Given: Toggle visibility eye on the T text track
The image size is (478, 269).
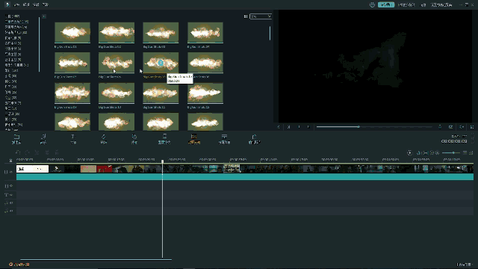Looking at the screenshot, I should 11,195.
